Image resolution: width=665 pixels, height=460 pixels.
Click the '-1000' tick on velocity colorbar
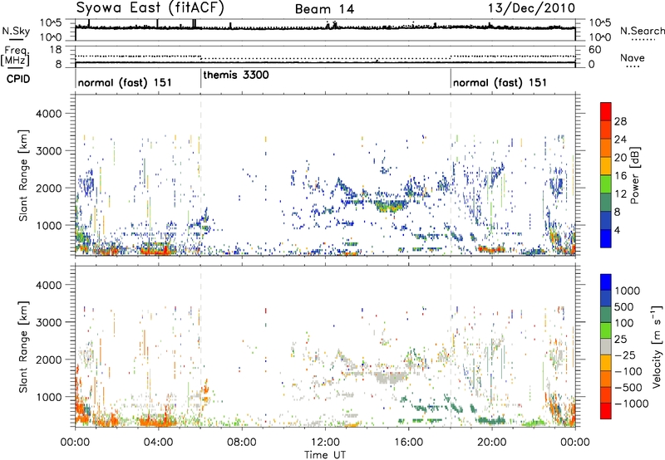pos(632,404)
